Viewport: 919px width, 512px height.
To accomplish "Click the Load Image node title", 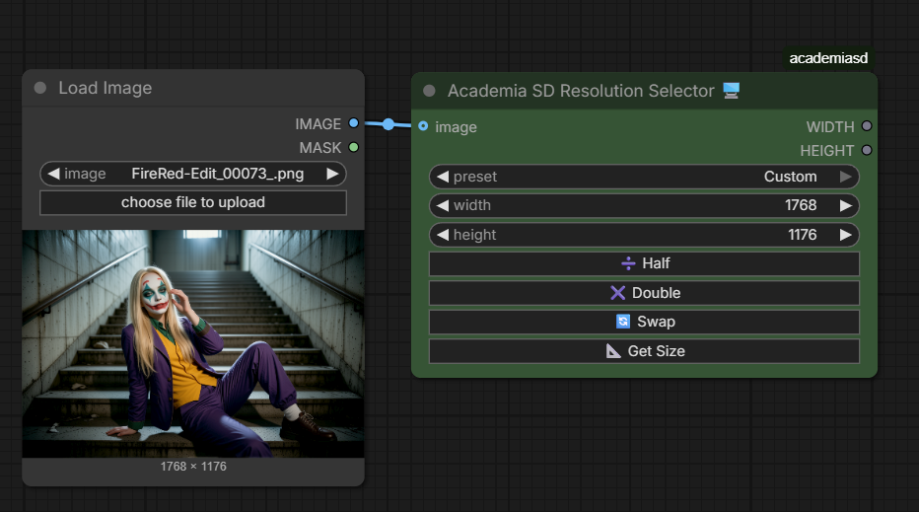I will click(x=105, y=88).
